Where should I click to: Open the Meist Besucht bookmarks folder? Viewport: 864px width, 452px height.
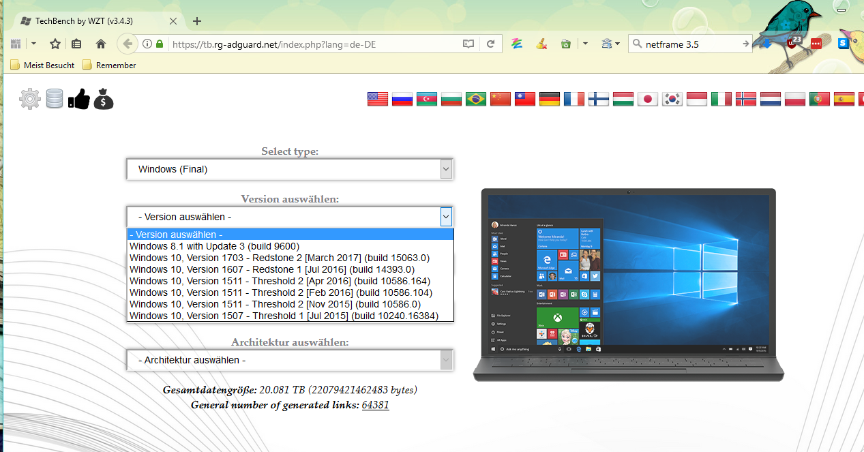click(42, 65)
